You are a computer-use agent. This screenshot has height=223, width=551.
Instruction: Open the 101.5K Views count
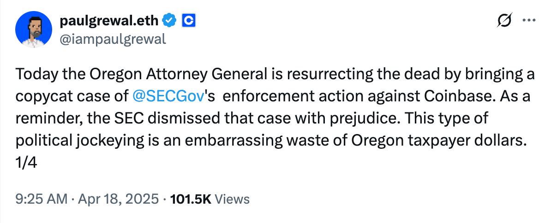191,199
